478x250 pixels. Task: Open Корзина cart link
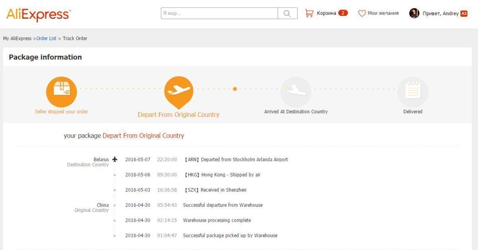[327, 13]
